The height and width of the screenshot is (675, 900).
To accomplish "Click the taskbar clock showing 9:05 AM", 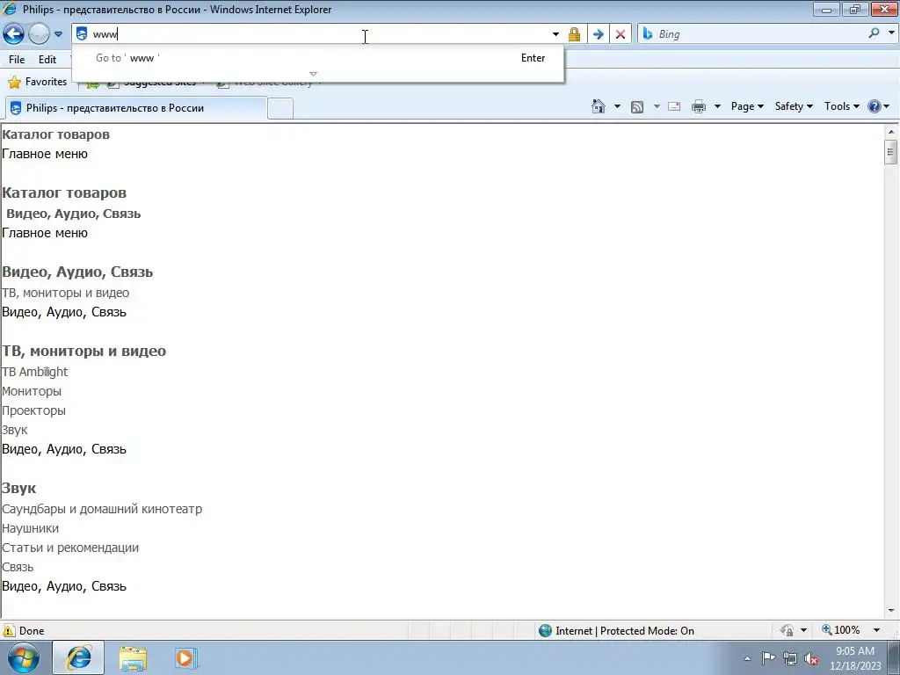I will point(855,658).
